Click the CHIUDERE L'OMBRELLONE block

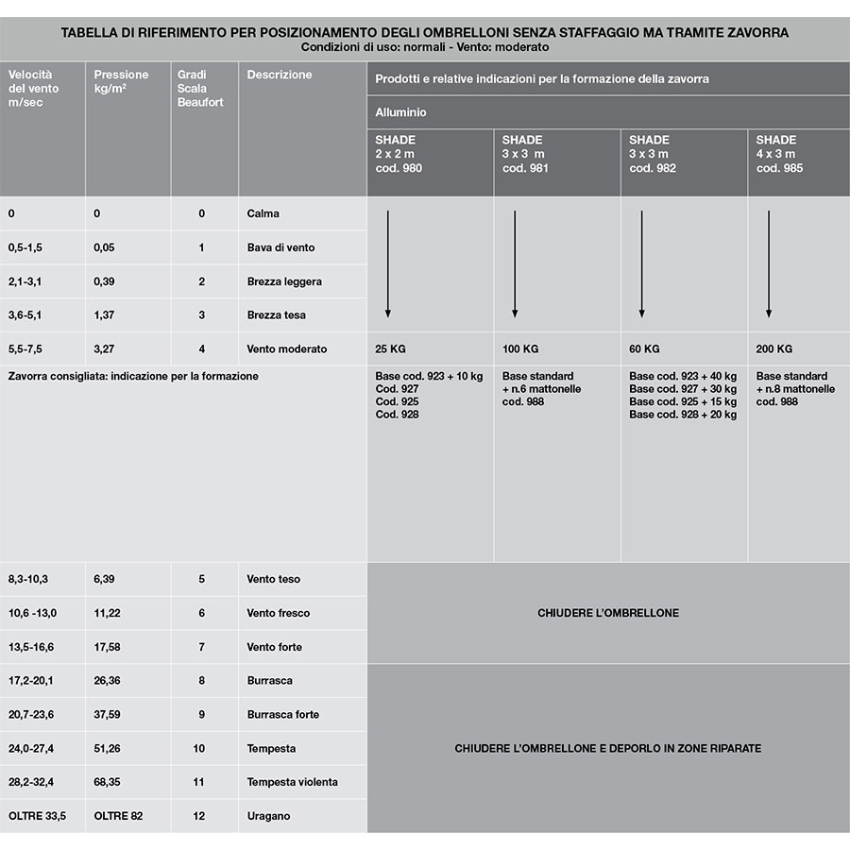(608, 613)
